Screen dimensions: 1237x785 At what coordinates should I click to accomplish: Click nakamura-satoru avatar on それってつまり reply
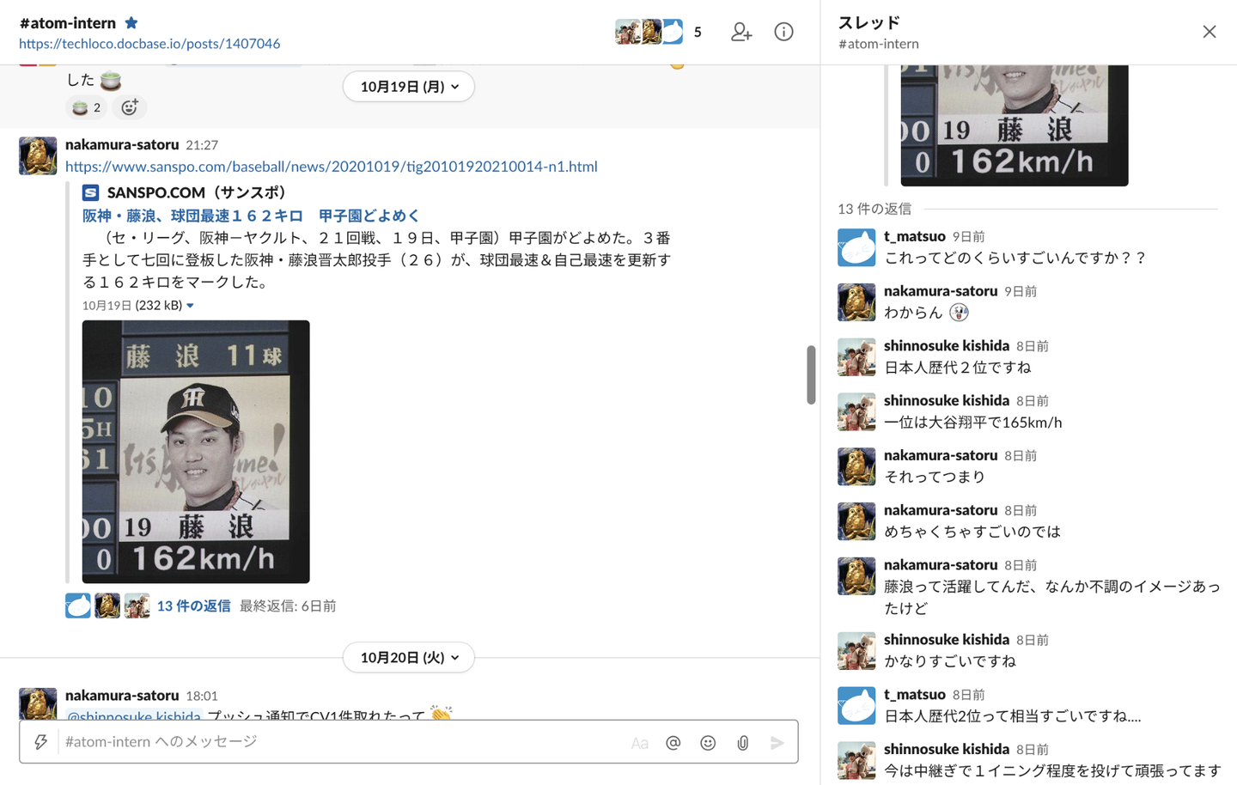[856, 467]
